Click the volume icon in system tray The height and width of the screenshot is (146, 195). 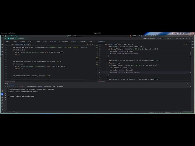(180, 33)
